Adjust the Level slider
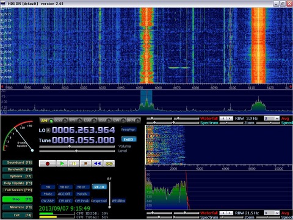Screen dimensions: 293x220 tap(77, 151)
